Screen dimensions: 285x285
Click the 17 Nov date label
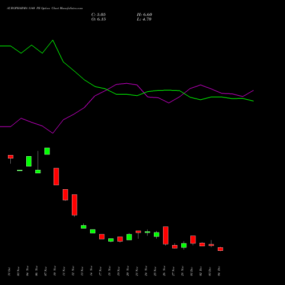point(100,271)
